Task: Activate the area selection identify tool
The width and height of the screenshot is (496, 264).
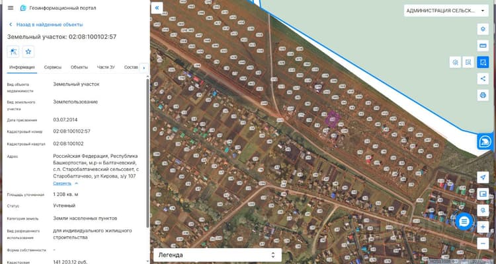Action: 468,62
